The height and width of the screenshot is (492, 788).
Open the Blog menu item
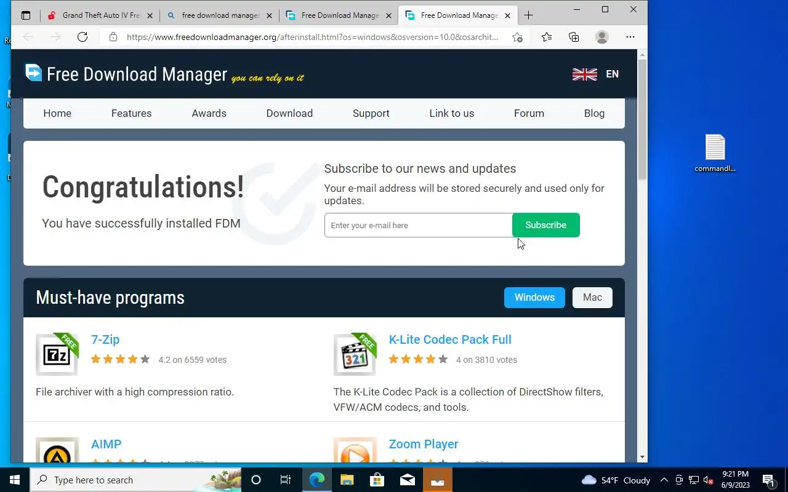coord(594,113)
